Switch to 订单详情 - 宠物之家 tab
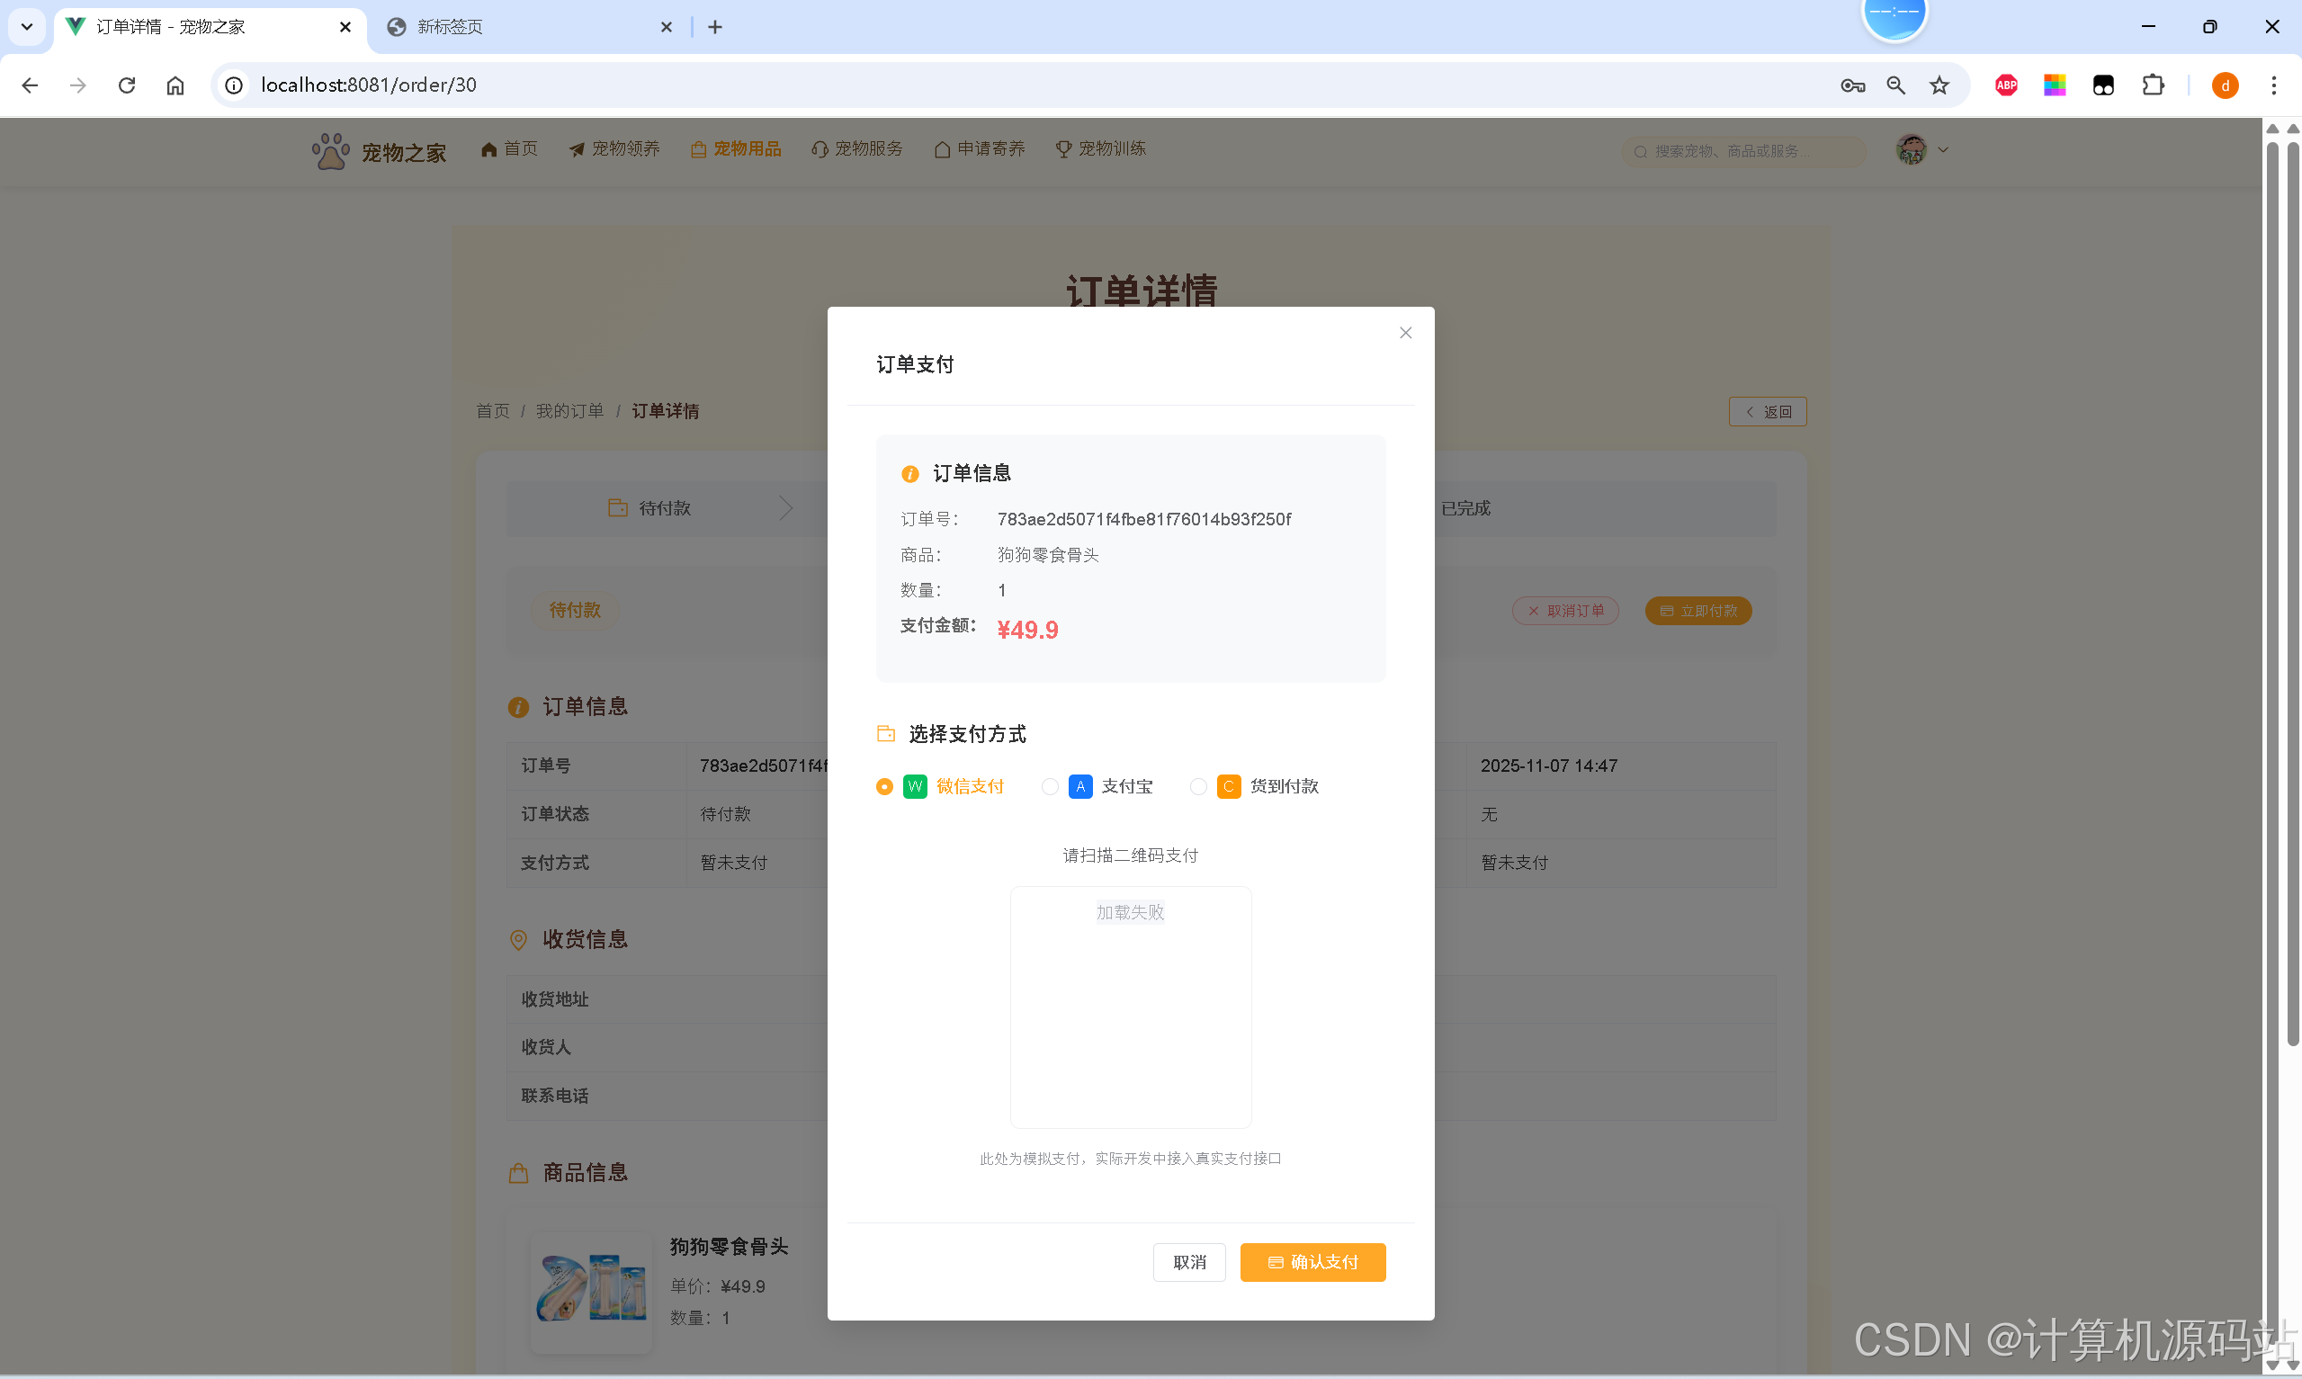The width and height of the screenshot is (2302, 1379). coord(209,27)
